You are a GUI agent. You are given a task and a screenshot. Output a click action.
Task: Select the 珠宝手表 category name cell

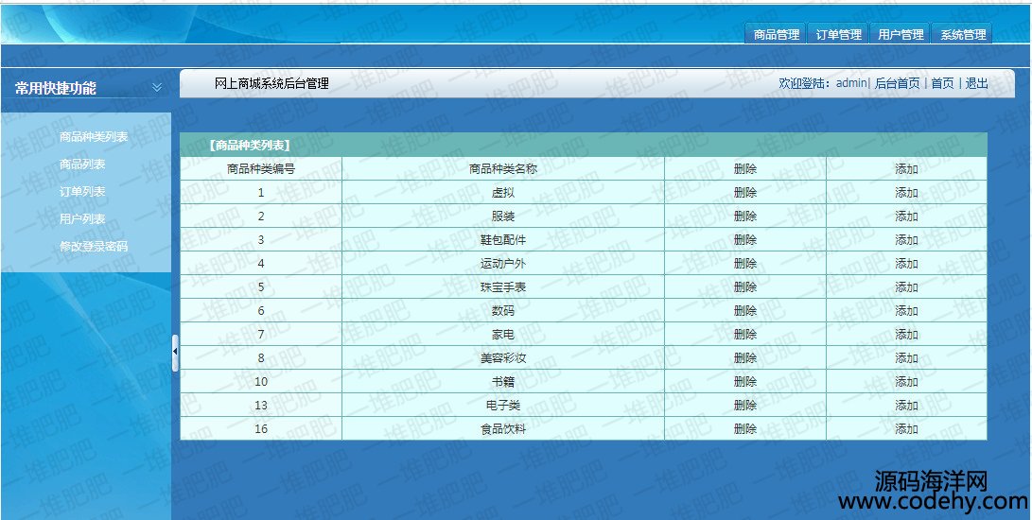click(x=503, y=287)
